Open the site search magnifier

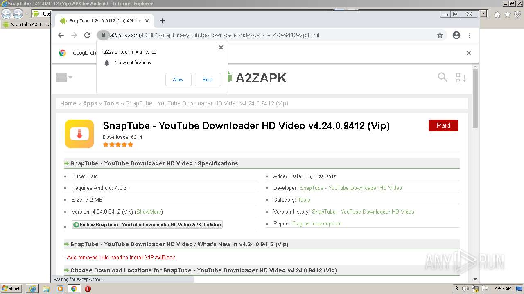click(x=443, y=77)
